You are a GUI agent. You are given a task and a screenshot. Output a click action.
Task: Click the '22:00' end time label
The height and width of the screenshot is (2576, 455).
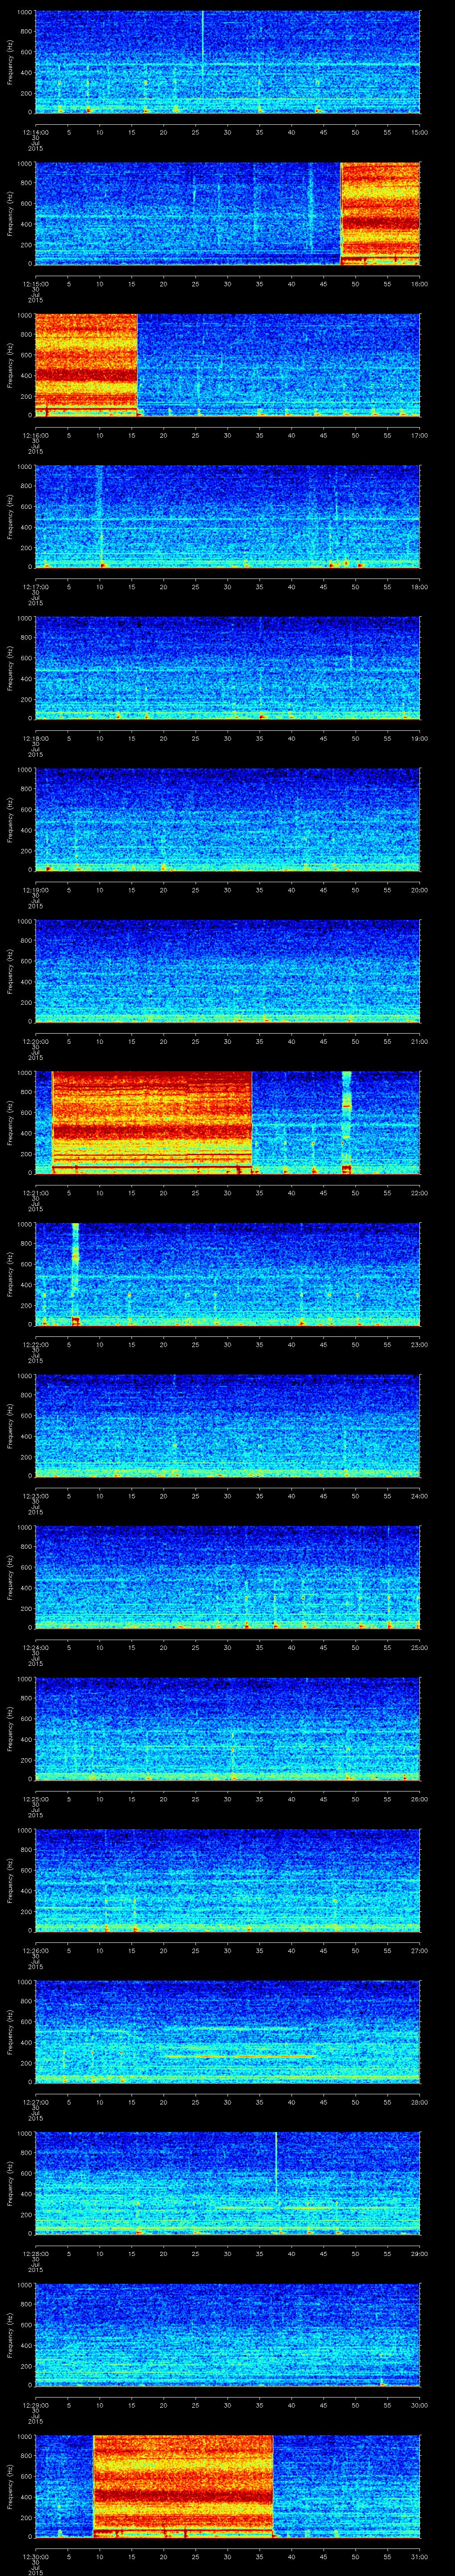[x=419, y=1193]
